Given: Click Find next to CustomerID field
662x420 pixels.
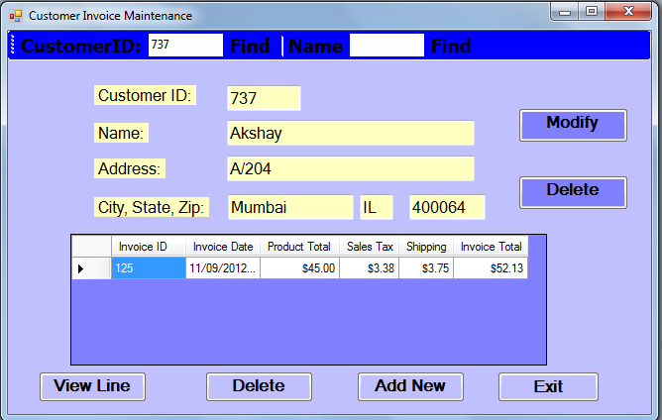Looking at the screenshot, I should coord(250,47).
